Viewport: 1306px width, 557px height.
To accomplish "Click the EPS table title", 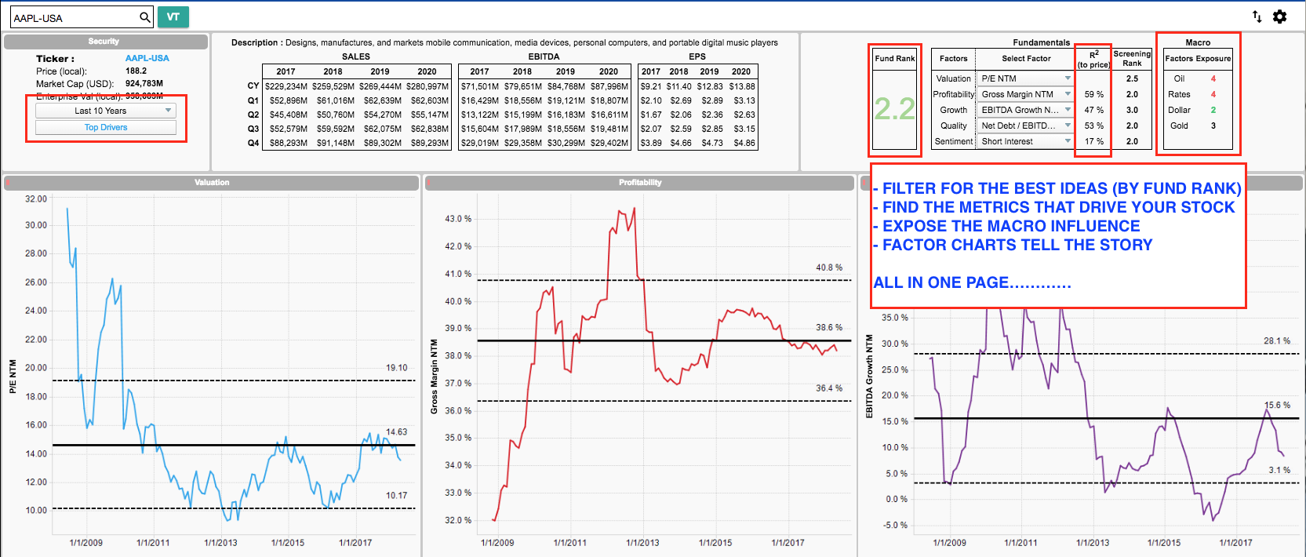I will click(697, 56).
